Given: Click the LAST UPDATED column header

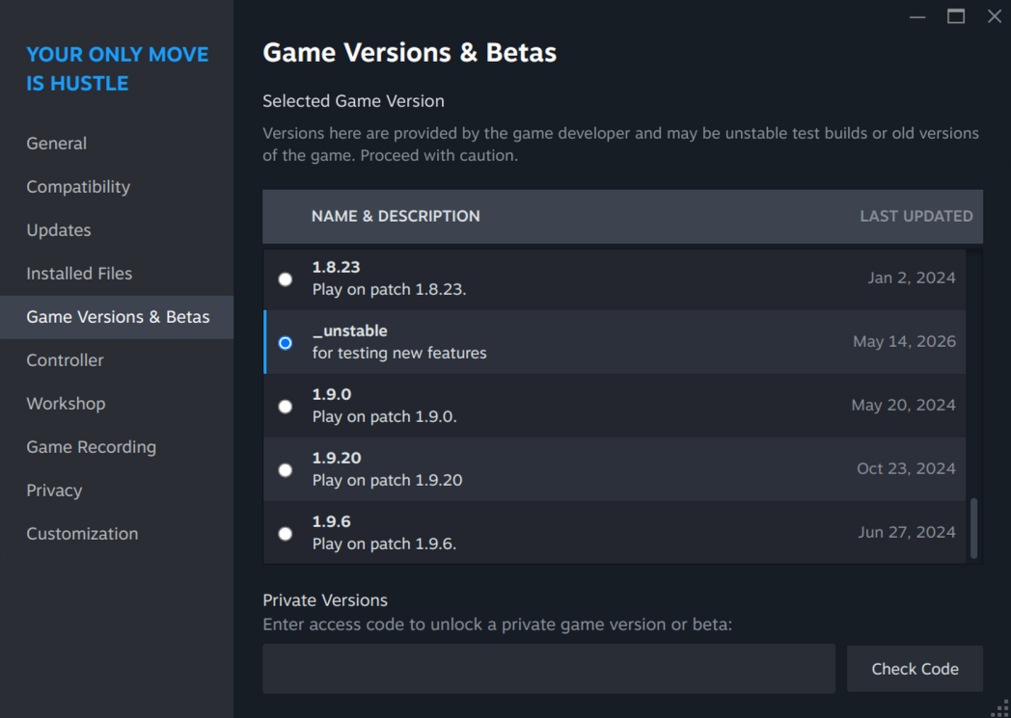Looking at the screenshot, I should tap(916, 217).
